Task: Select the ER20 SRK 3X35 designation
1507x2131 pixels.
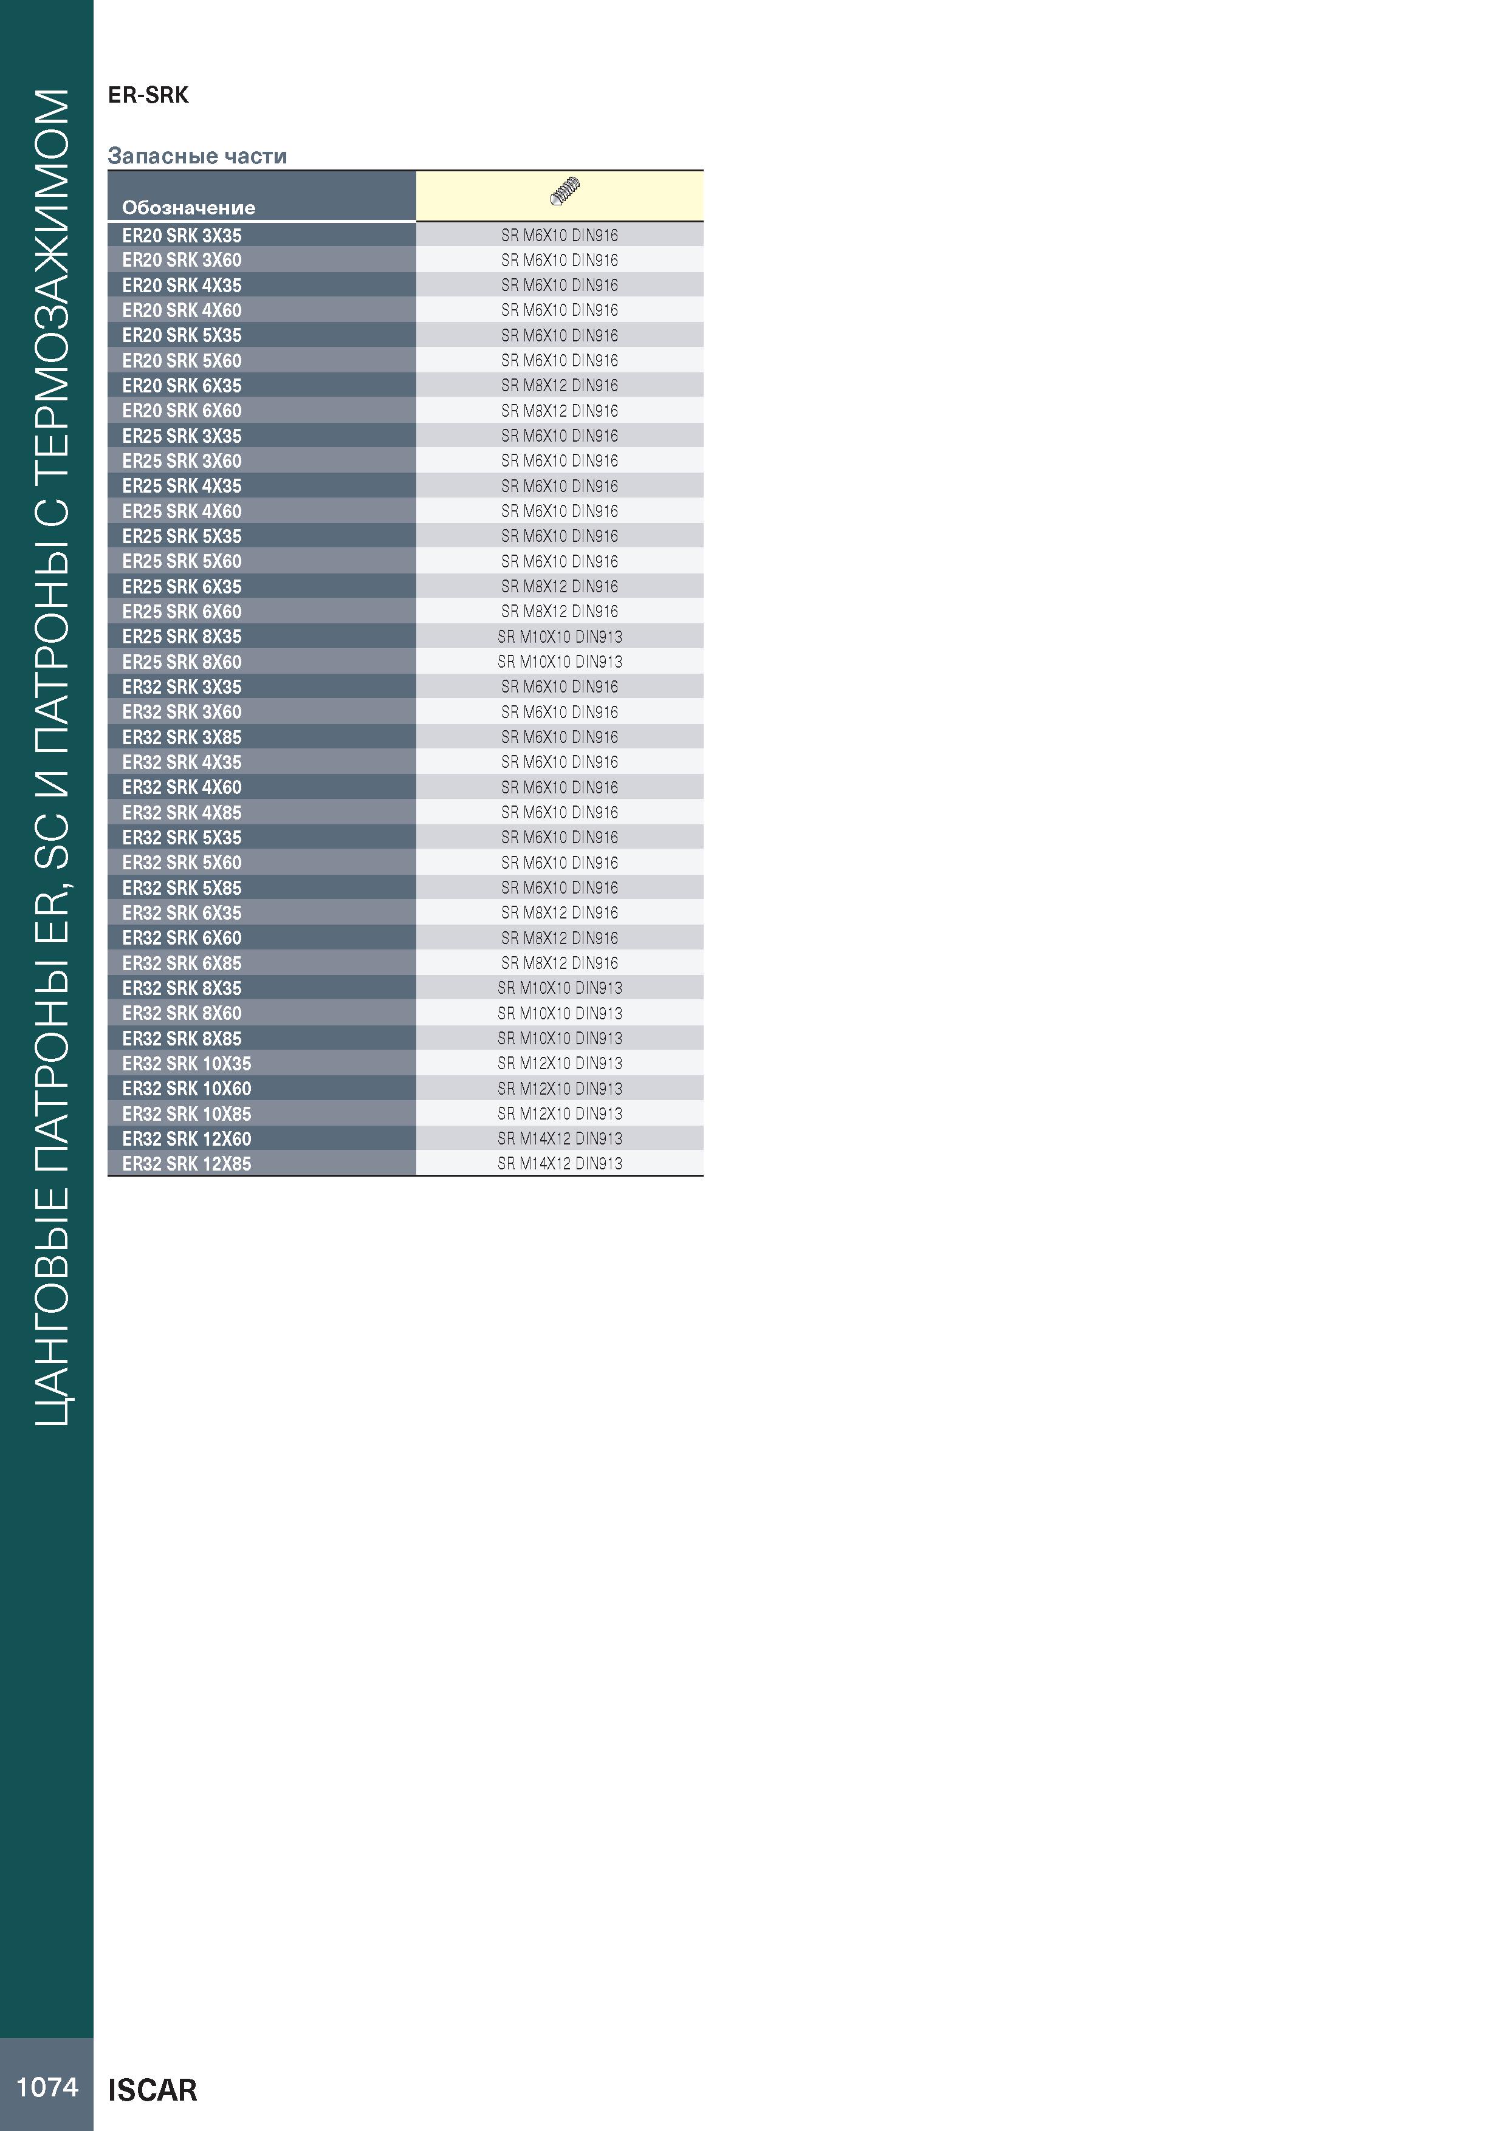Action: click(x=182, y=236)
